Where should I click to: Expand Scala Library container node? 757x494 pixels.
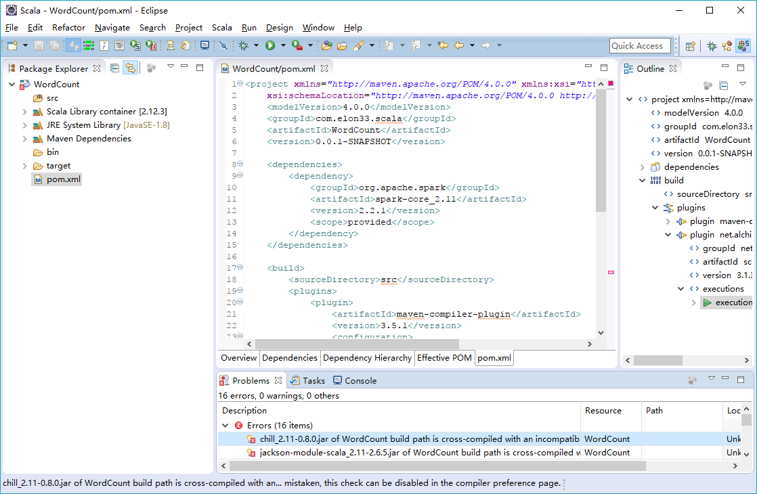24,112
